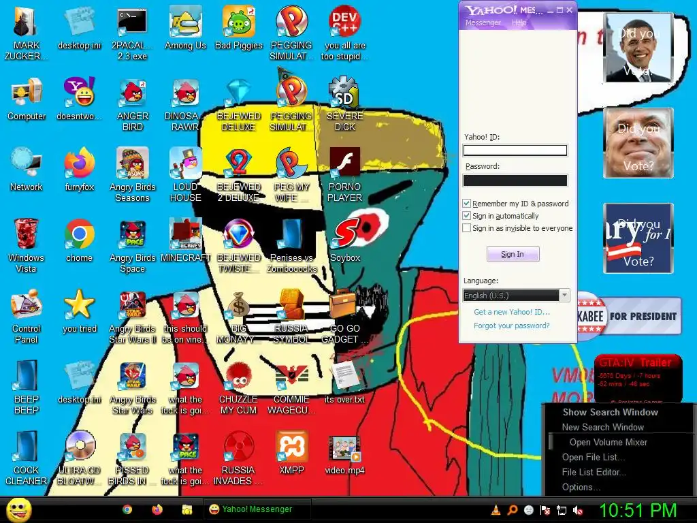Open the furryfox Firefox shortcut
697x523 pixels.
pos(80,170)
